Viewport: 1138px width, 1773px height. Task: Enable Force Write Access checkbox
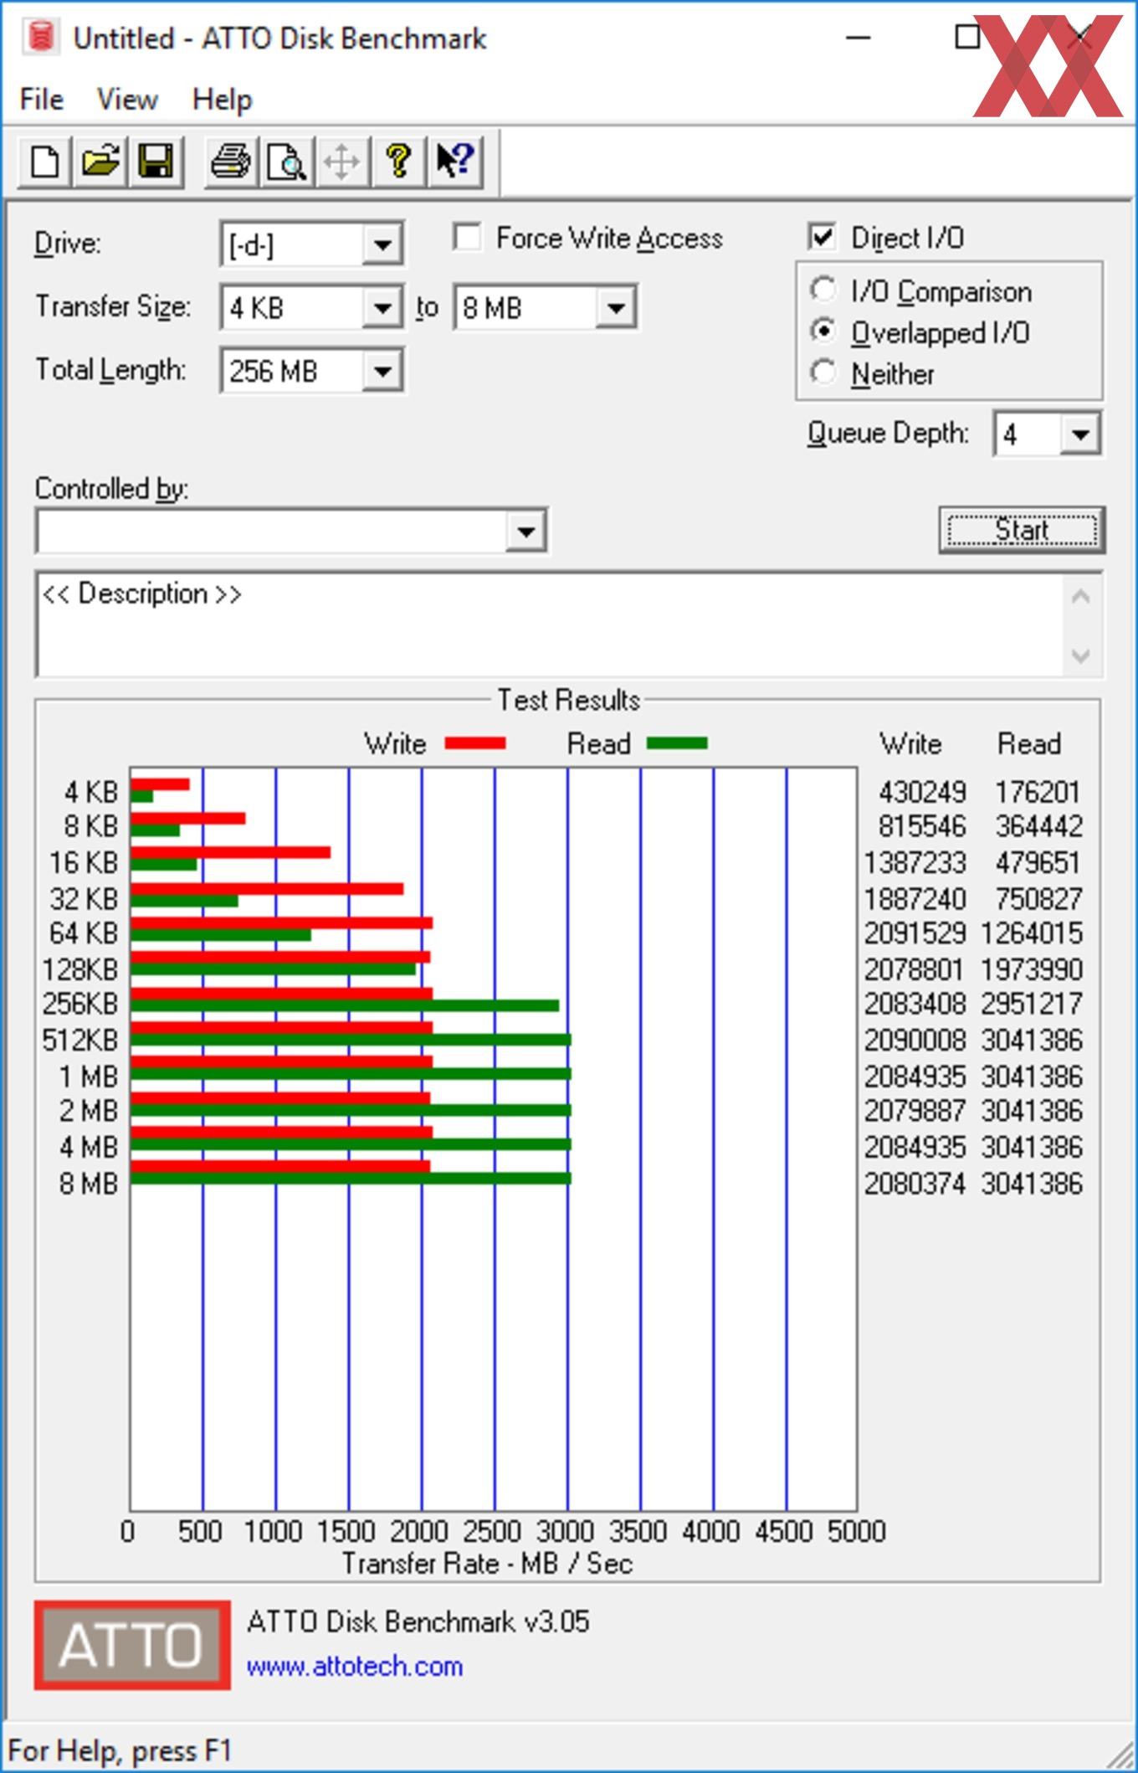(467, 238)
